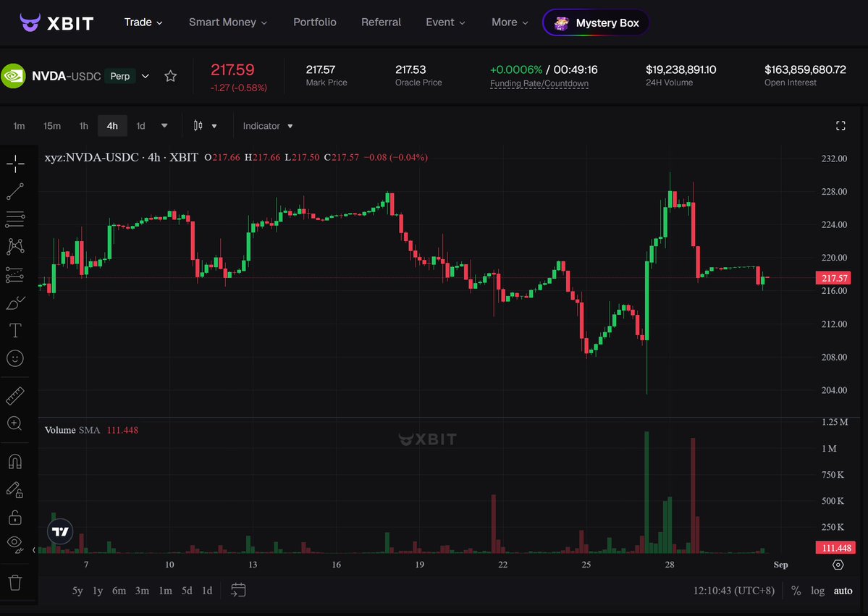Select the crosshair cursor tool

click(15, 164)
